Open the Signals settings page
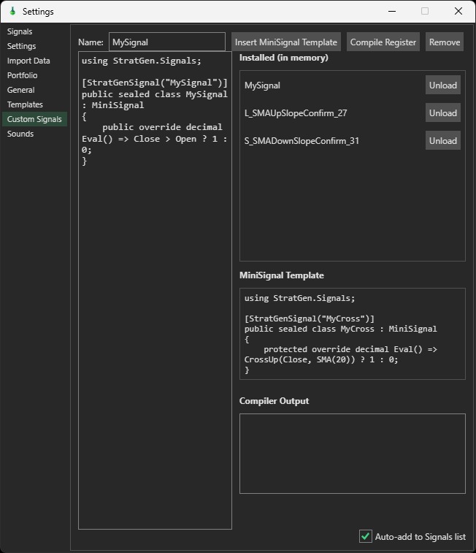The width and height of the screenshot is (476, 553). pos(20,31)
